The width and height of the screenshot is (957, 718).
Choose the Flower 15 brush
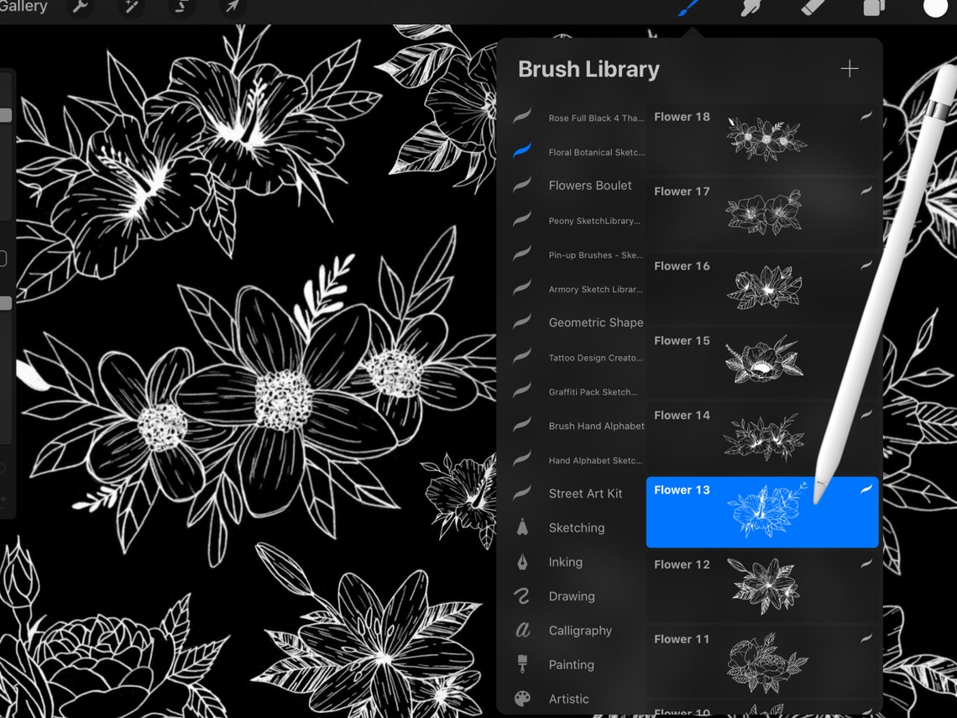(x=762, y=362)
